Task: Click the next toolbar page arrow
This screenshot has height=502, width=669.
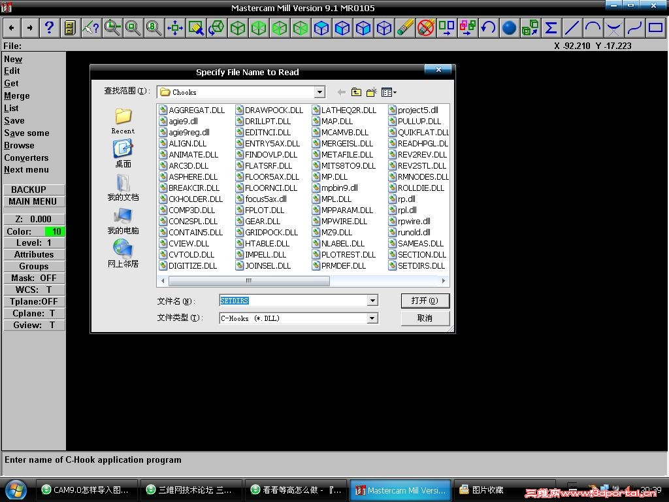Action: tap(30, 28)
